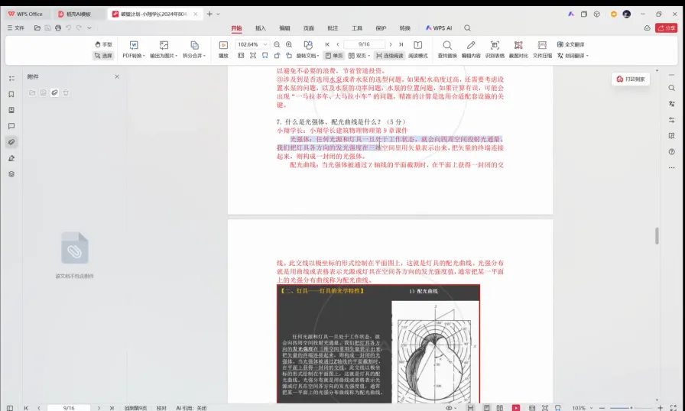Viewport: 685px width, 411px height.
Task: Click 编辑内容 edit content pencil
Action: [471, 50]
